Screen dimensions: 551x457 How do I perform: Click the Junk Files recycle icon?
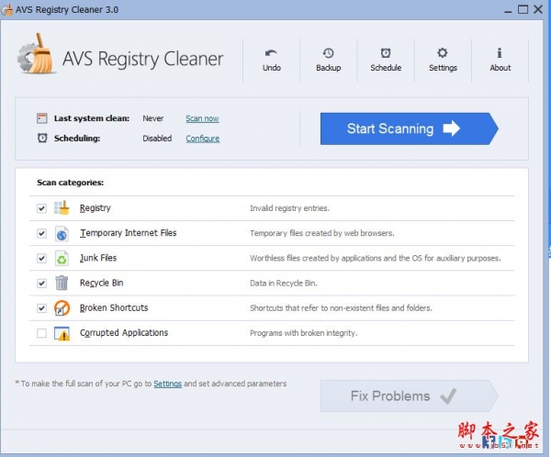tap(62, 258)
